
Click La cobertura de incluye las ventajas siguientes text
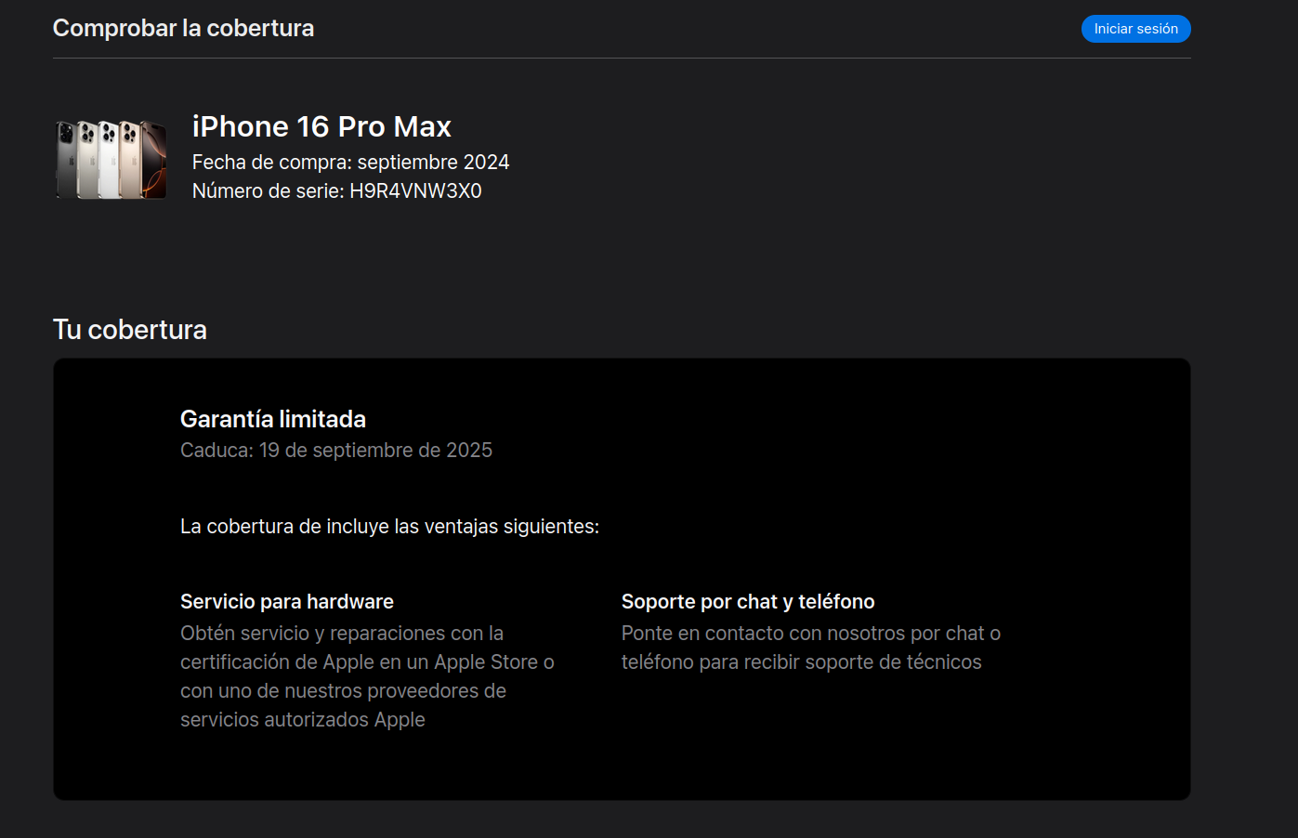pyautogui.click(x=389, y=527)
